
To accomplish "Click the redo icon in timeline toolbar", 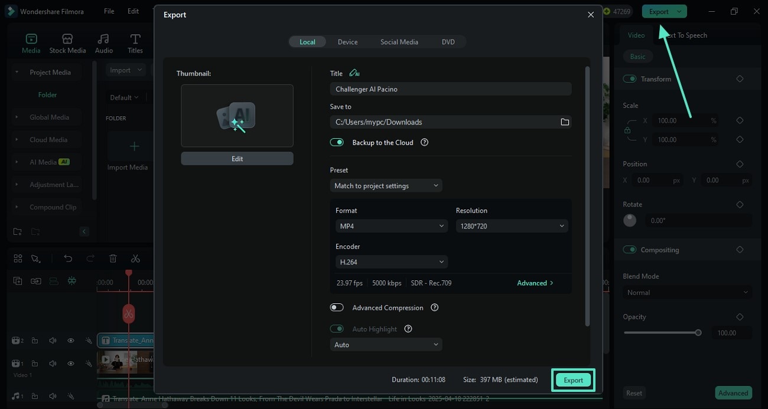I will coord(90,259).
